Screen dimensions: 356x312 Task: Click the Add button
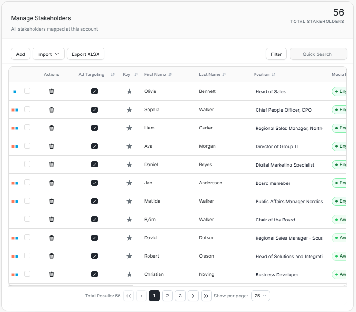click(21, 54)
